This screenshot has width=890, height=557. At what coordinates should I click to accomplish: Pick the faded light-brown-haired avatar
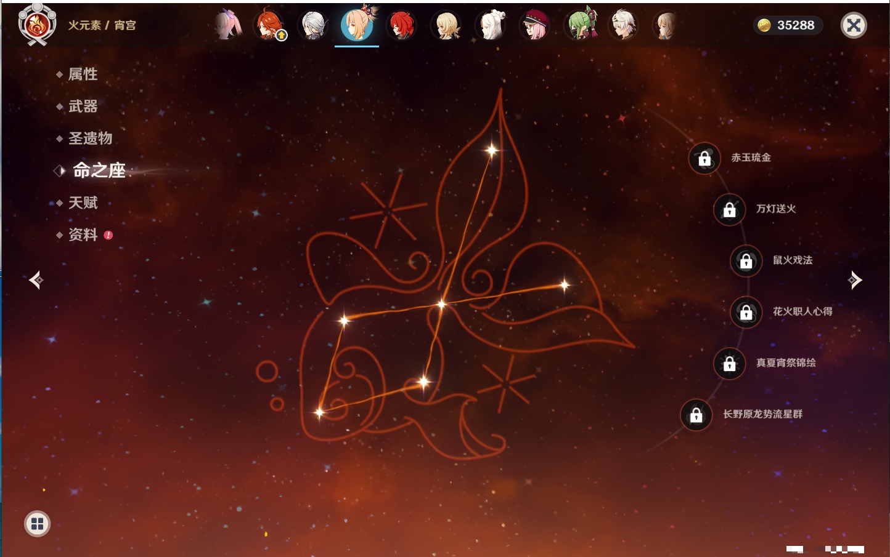pos(666,25)
